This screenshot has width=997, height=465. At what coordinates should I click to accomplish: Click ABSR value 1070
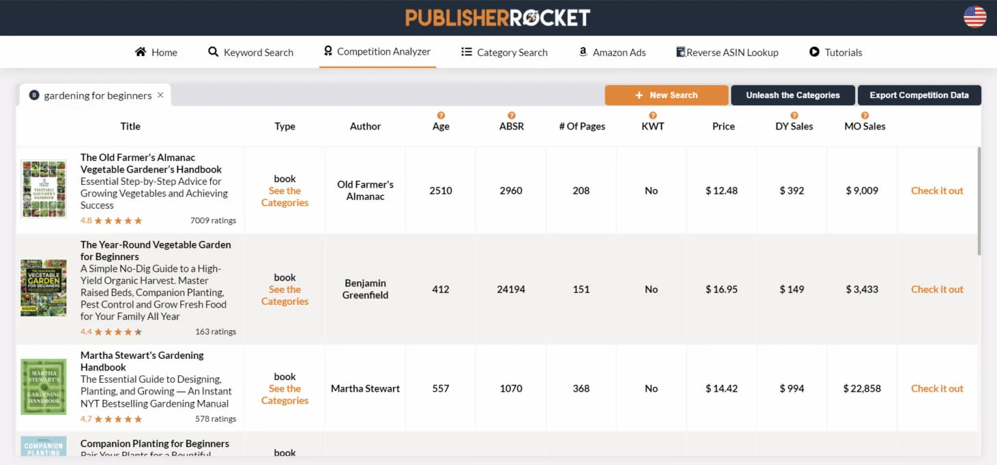tap(511, 388)
